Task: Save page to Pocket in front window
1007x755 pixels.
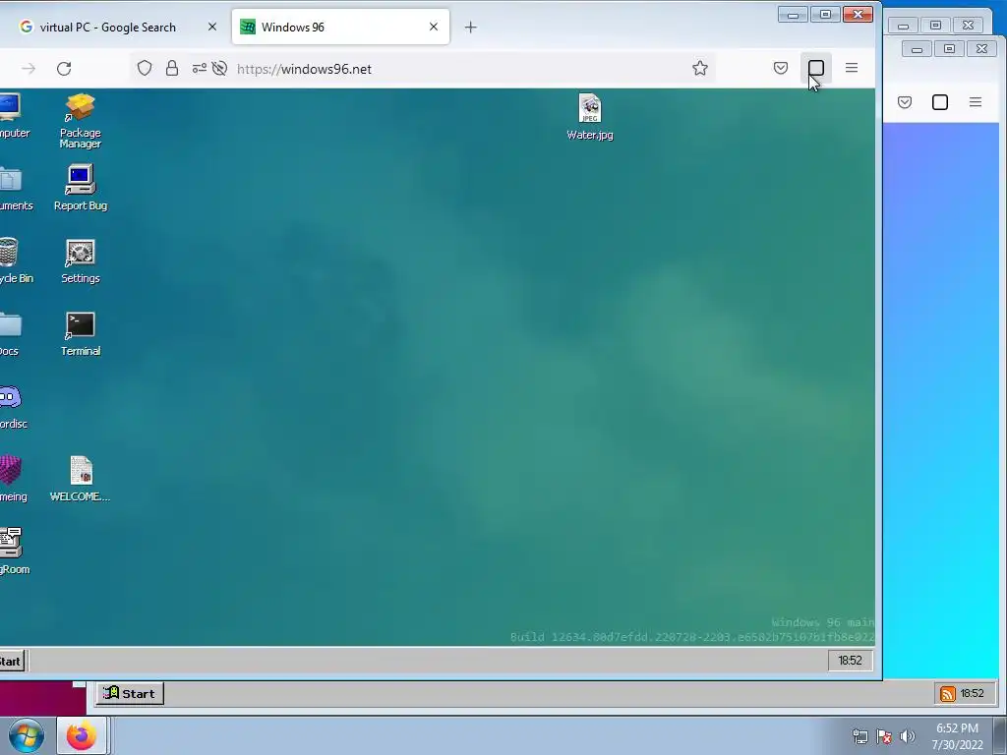Action: pyautogui.click(x=780, y=68)
